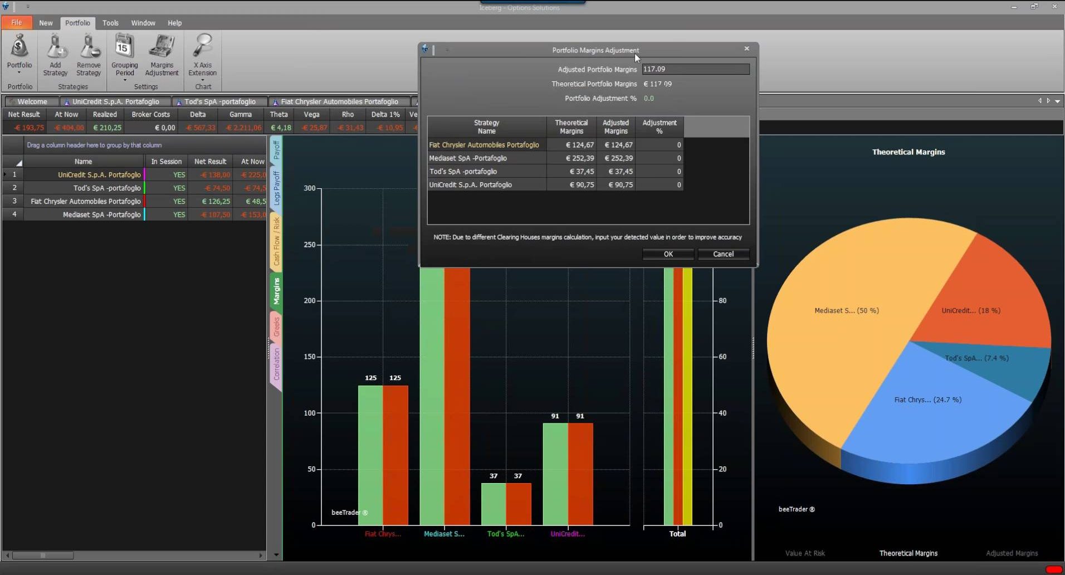Screen dimensions: 1065x575
Task: Select the Legs Payoff side tab
Action: pos(276,188)
